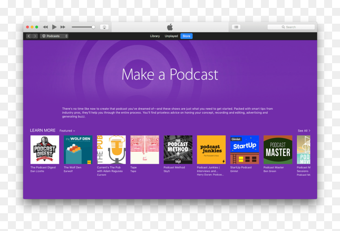Select the Store tab
340x231 pixels.
pos(187,36)
